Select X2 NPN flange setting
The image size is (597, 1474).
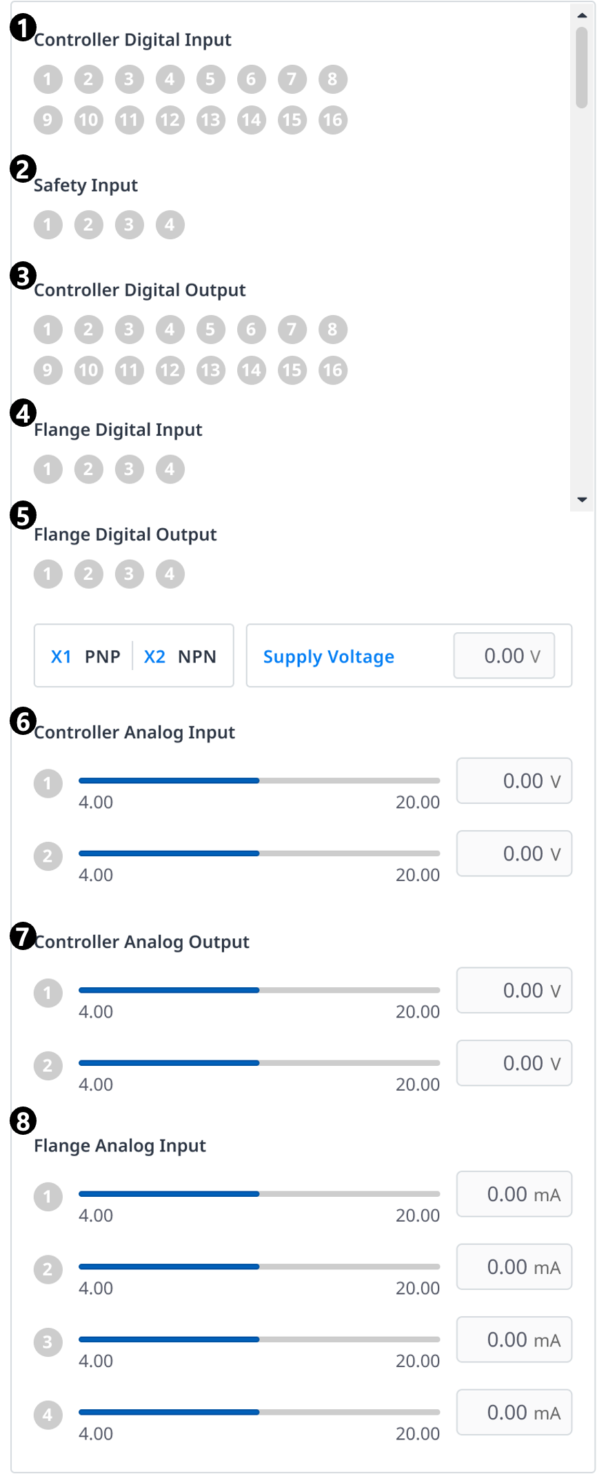coord(180,656)
